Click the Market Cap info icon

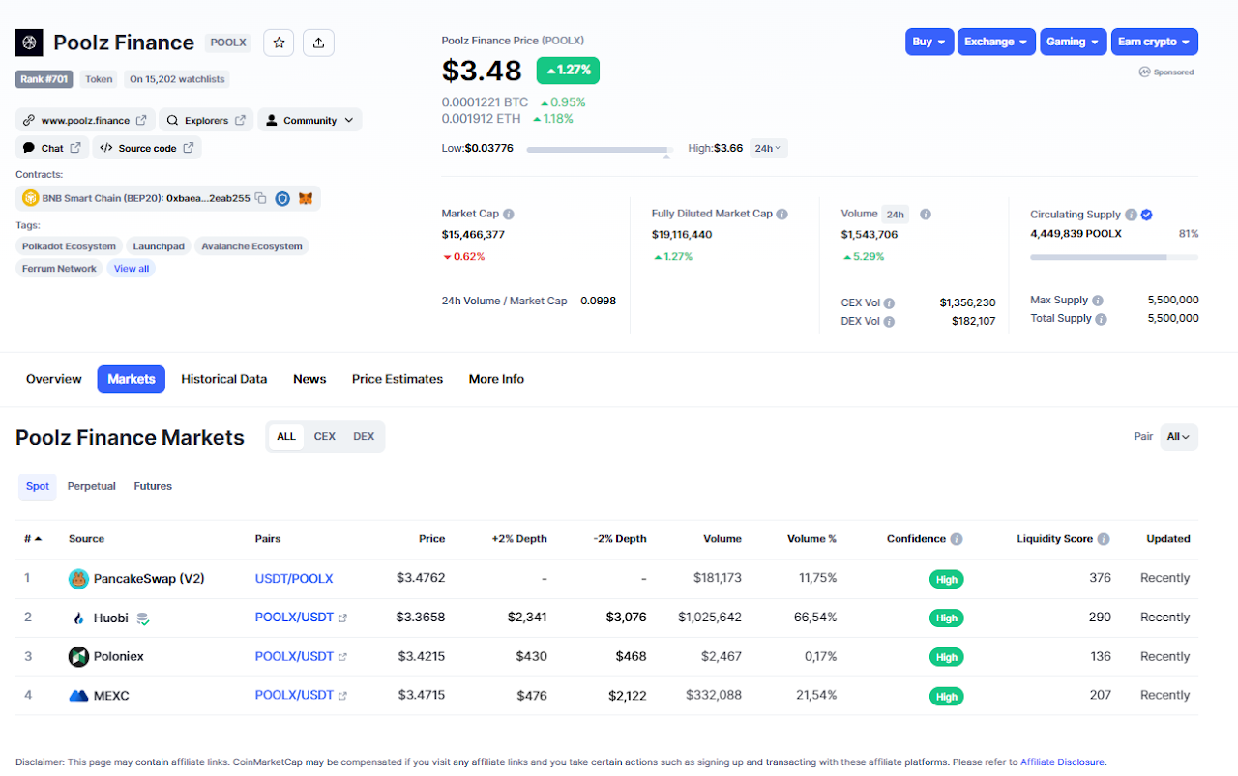coord(509,214)
